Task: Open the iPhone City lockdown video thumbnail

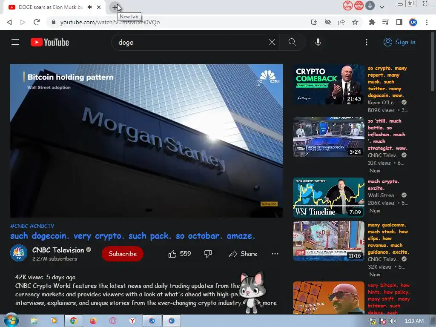Action: pos(328,137)
